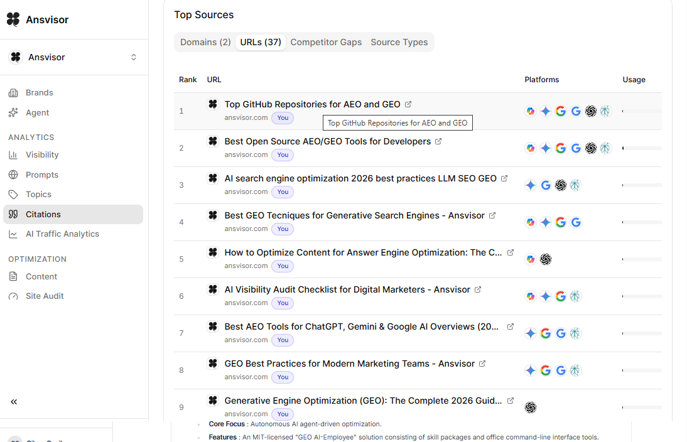Switch to Competitor Gaps tab
The image size is (687, 442).
[326, 42]
